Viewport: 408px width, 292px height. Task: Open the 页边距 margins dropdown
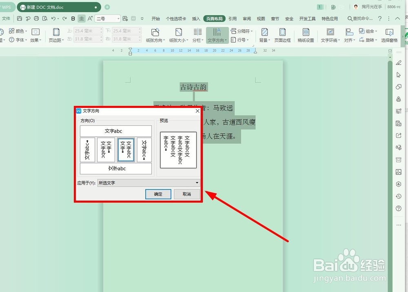(x=56, y=35)
